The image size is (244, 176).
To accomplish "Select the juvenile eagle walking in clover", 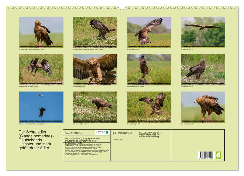I will click(95, 107).
